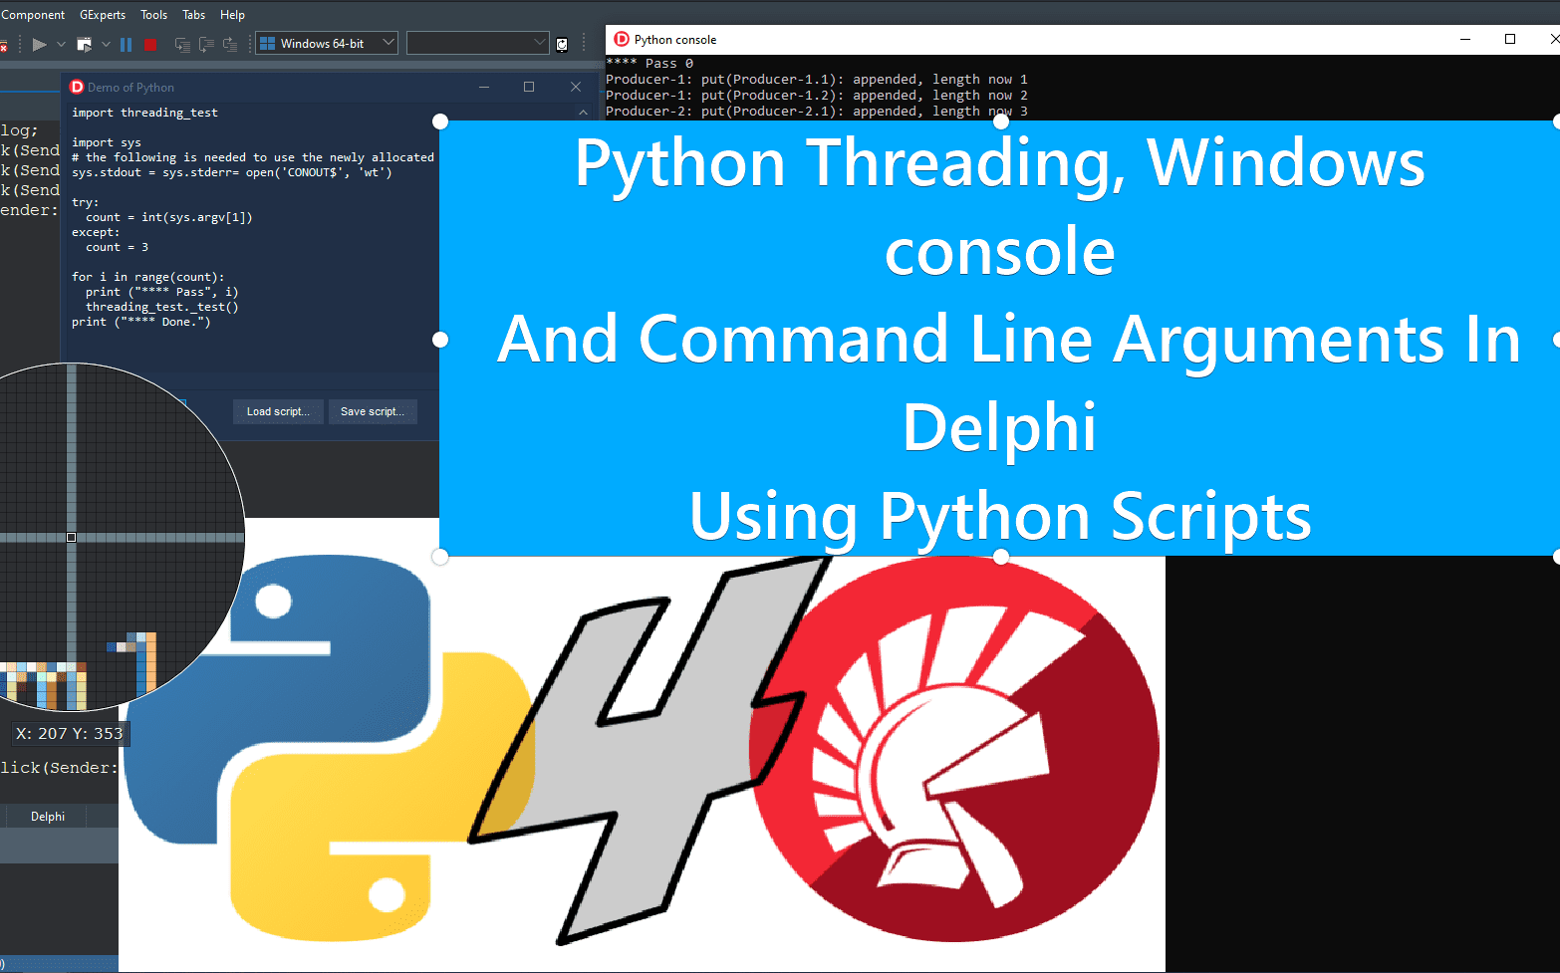Close the Demo of Python window
This screenshot has height=973, width=1560.
(x=576, y=87)
